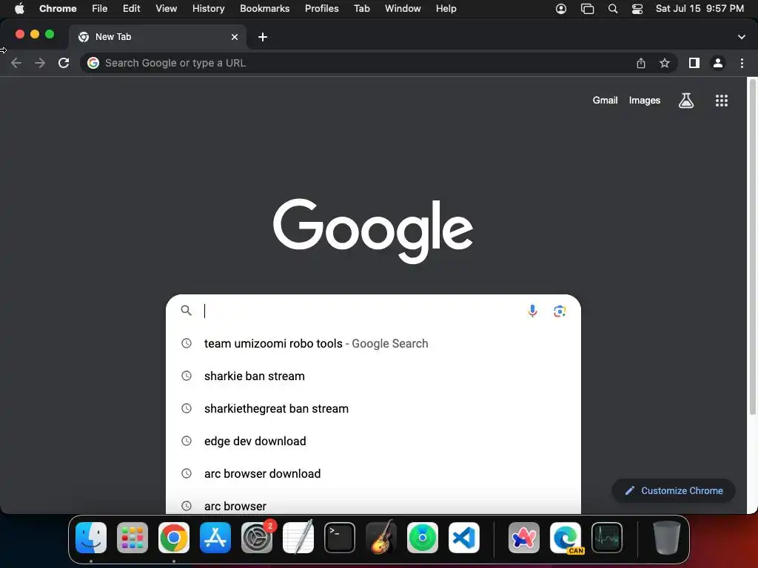Image resolution: width=758 pixels, height=568 pixels.
Task: Open the Arc browser in the dock
Action: click(524, 538)
